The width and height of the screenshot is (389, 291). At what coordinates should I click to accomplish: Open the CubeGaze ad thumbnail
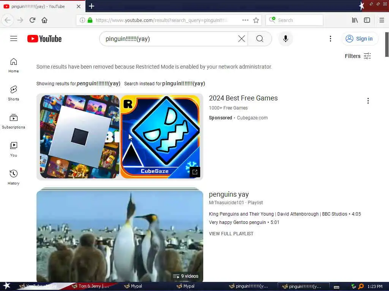pyautogui.click(x=160, y=136)
